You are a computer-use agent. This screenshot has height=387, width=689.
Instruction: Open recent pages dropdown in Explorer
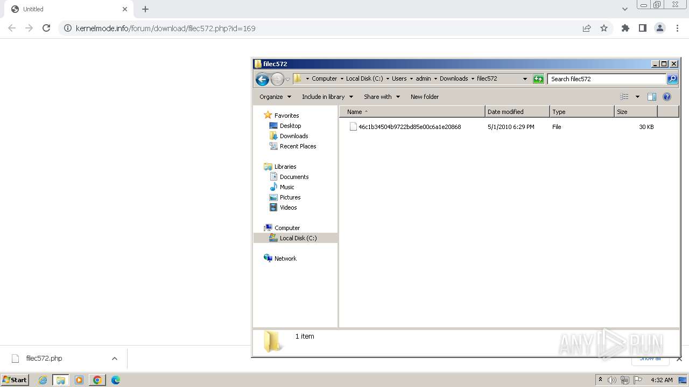click(287, 79)
